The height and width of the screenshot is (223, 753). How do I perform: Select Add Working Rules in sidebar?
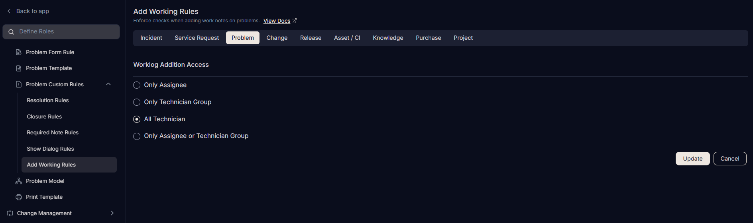[x=69, y=165]
